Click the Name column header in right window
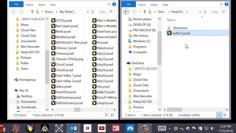 pyautogui.click(x=171, y=20)
